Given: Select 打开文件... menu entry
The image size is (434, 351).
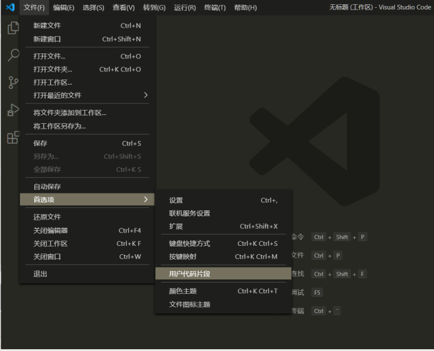Looking at the screenshot, I should point(87,56).
